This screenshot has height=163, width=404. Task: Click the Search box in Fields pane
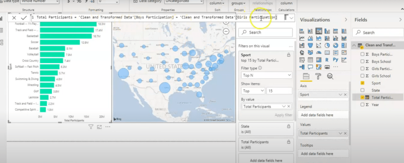[379, 33]
